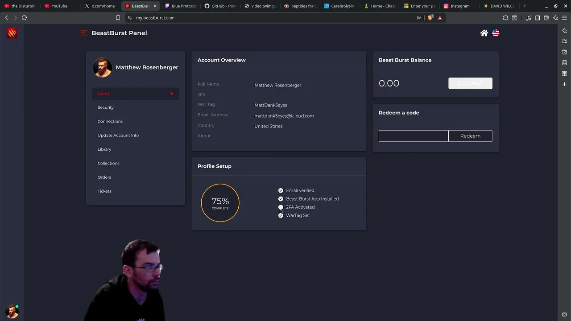
Task: Open sidebar settings gear at bottom right
Action: click(564, 314)
